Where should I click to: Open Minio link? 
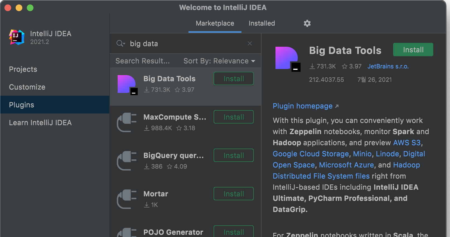(362, 154)
